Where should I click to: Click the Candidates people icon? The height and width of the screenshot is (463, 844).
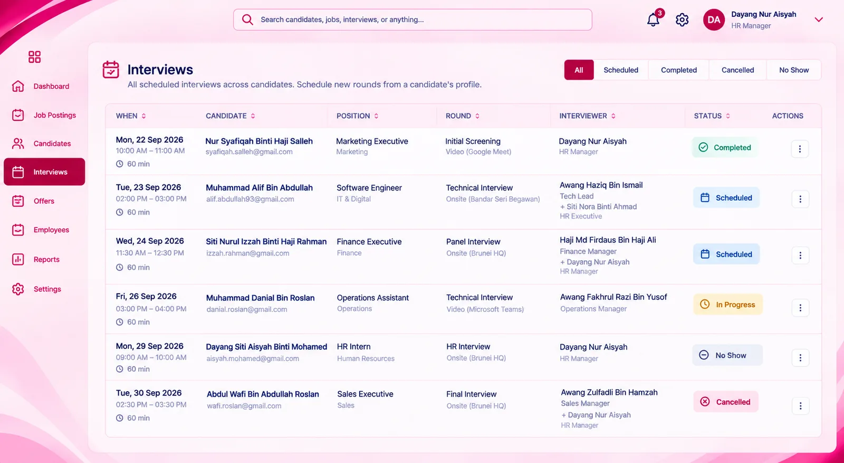coord(18,144)
